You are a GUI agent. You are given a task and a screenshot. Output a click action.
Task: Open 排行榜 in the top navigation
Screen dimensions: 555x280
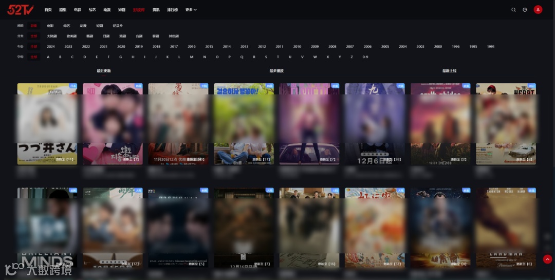click(172, 10)
